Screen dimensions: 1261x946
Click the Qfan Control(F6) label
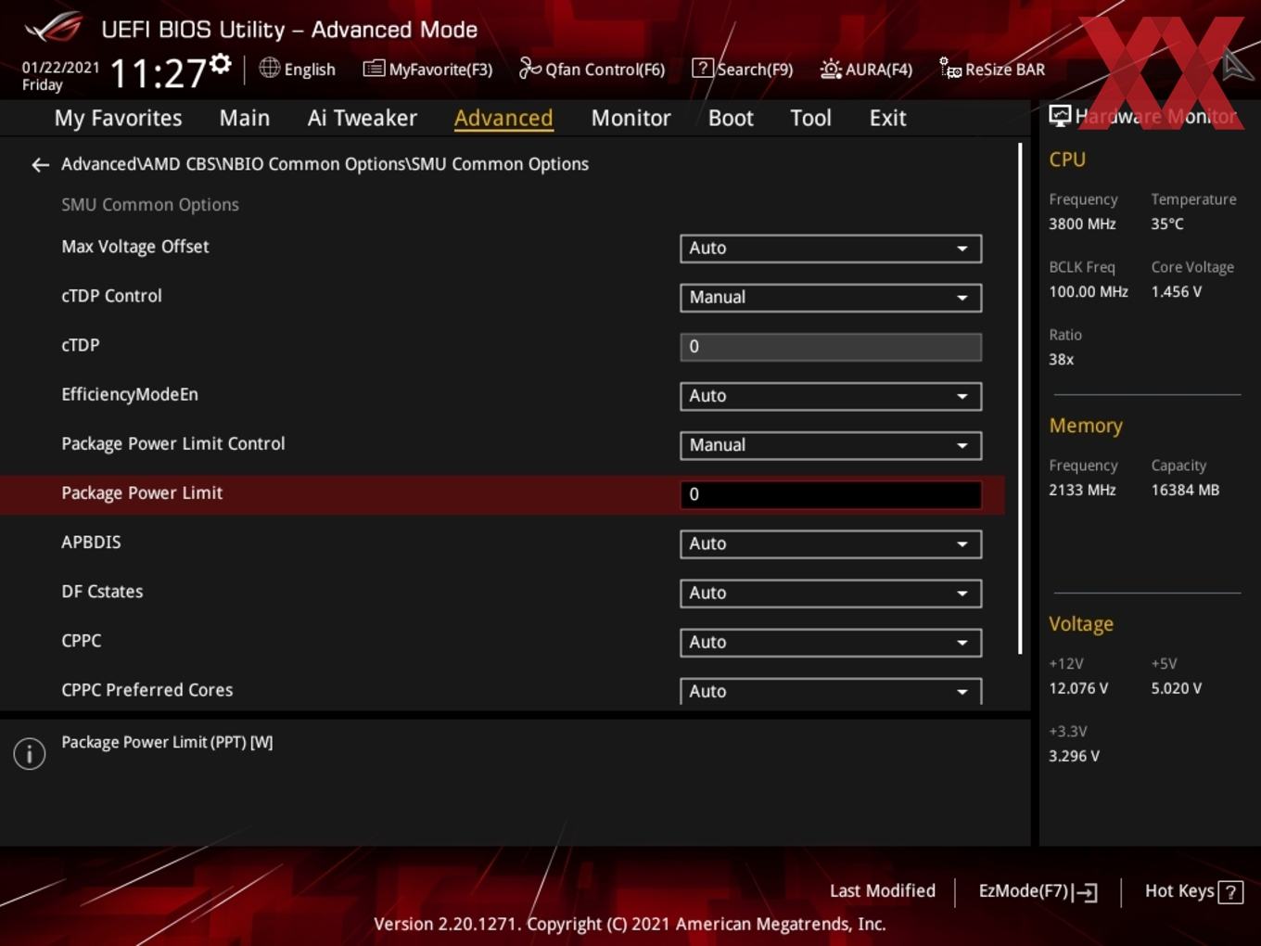coord(605,70)
